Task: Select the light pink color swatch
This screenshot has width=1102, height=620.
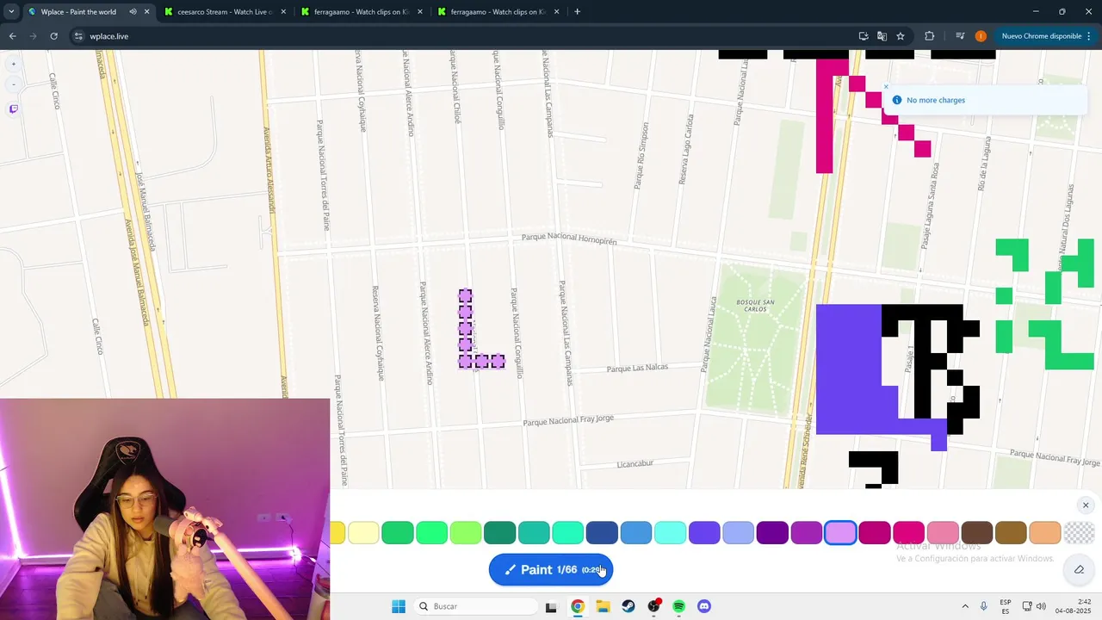Action: coord(943,533)
